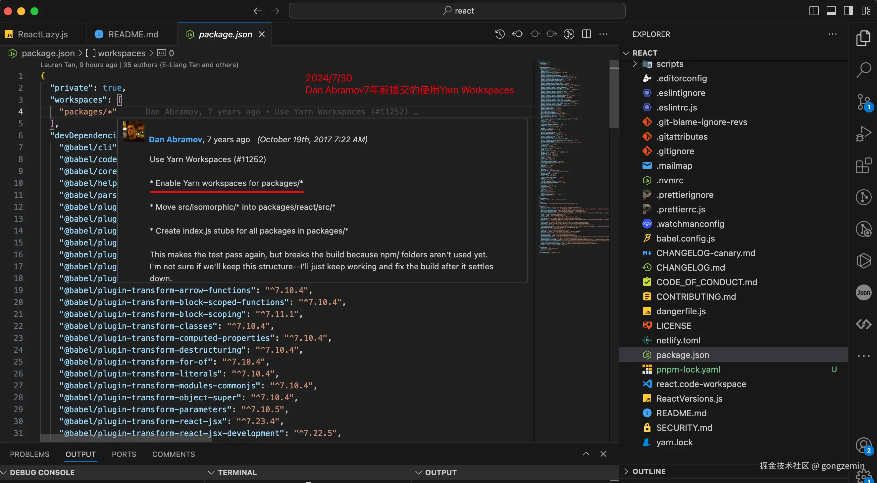Expand the OUTLINE section

[x=649, y=471]
